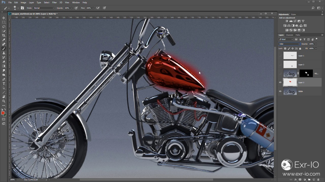Select the Path Selection tool
Image resolution: width=325 pixels, height=182 pixels.
4,88
